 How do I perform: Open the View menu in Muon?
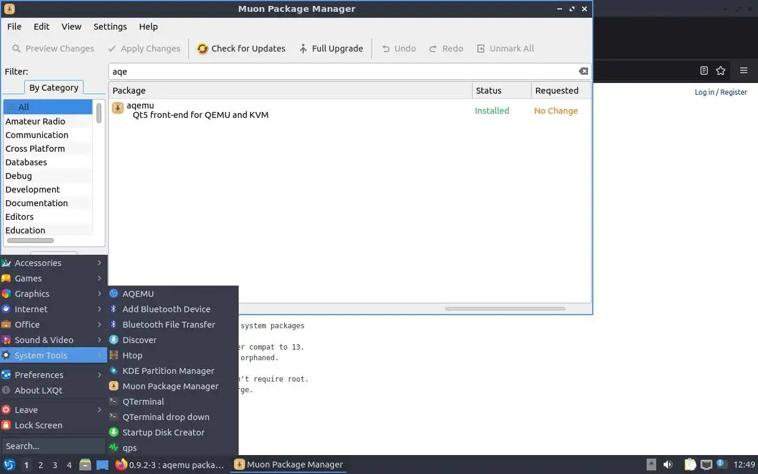point(71,27)
